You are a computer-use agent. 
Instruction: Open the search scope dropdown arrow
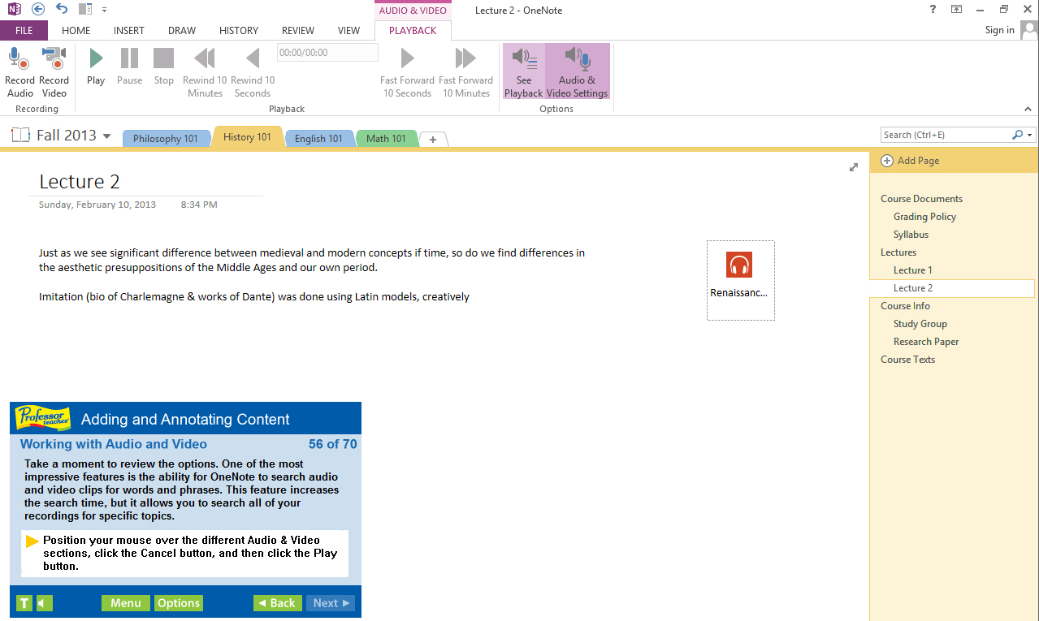point(1028,134)
